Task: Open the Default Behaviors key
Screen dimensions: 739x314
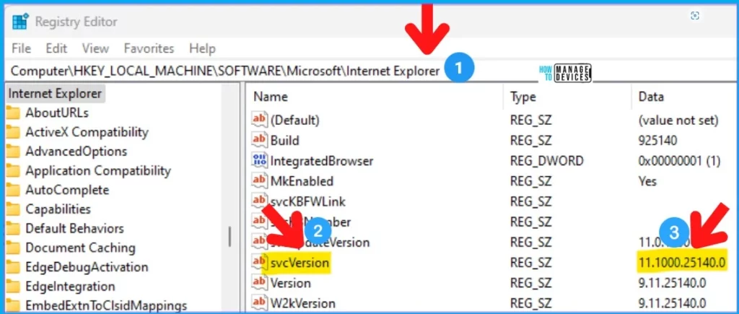Action: 74,229
